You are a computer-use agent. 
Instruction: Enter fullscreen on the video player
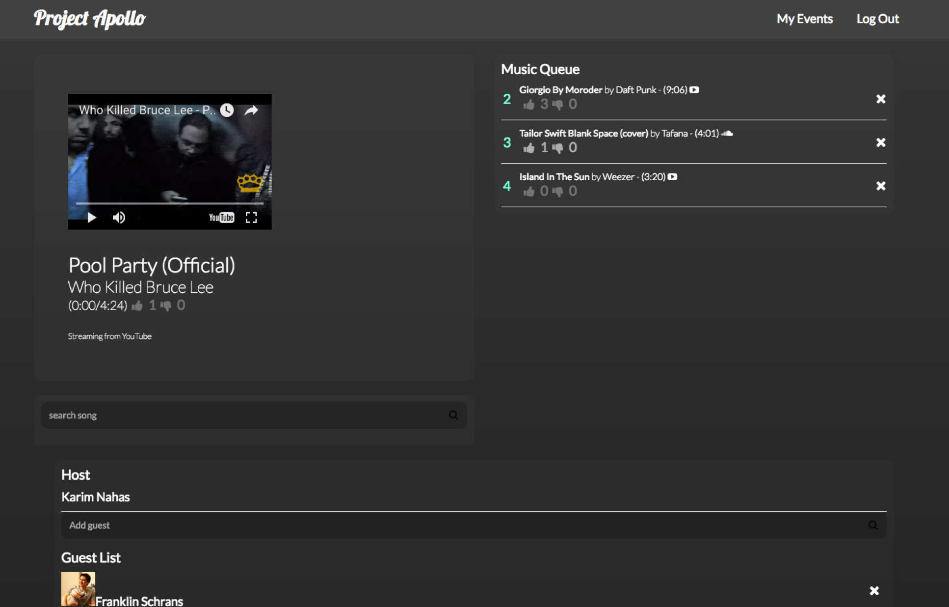[251, 218]
